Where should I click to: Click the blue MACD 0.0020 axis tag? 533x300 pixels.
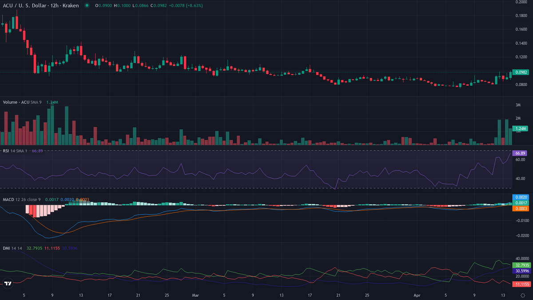tap(520, 197)
